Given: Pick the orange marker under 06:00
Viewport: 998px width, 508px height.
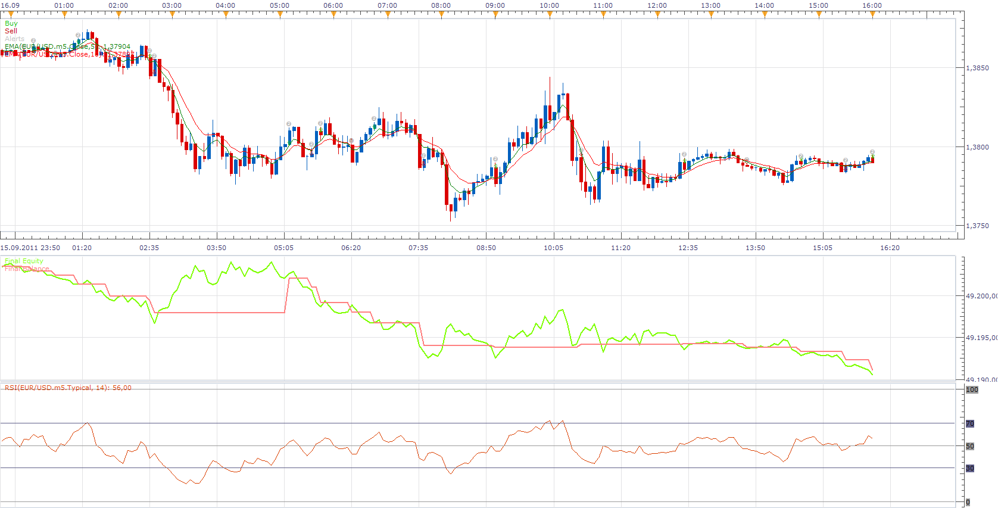Looking at the screenshot, I should (x=333, y=14).
